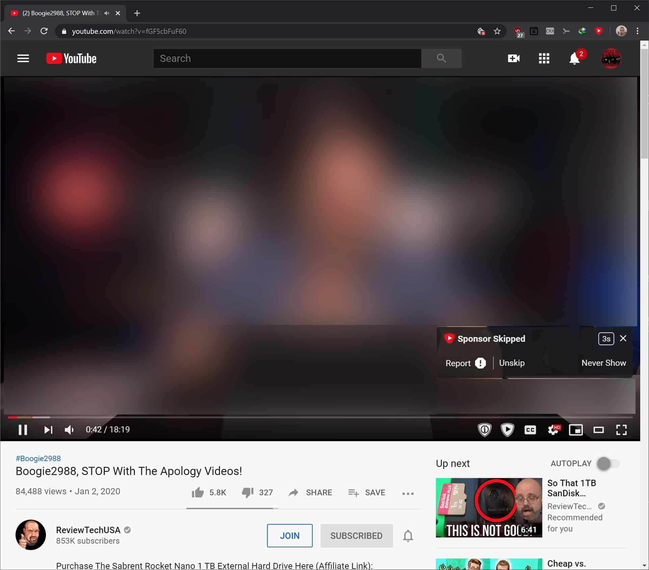Image resolution: width=649 pixels, height=570 pixels.
Task: Open Chrome's three-dot browser menu
Action: [638, 31]
